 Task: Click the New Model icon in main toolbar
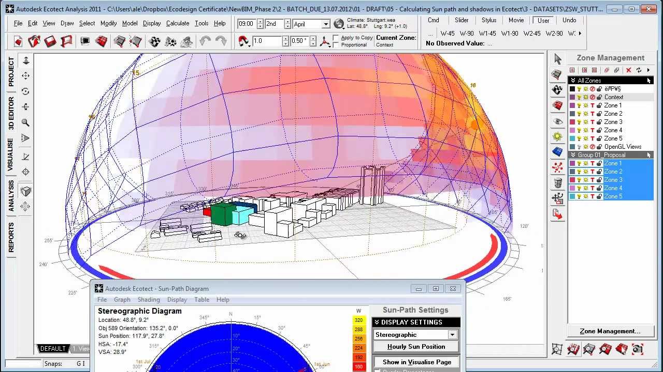pos(18,41)
